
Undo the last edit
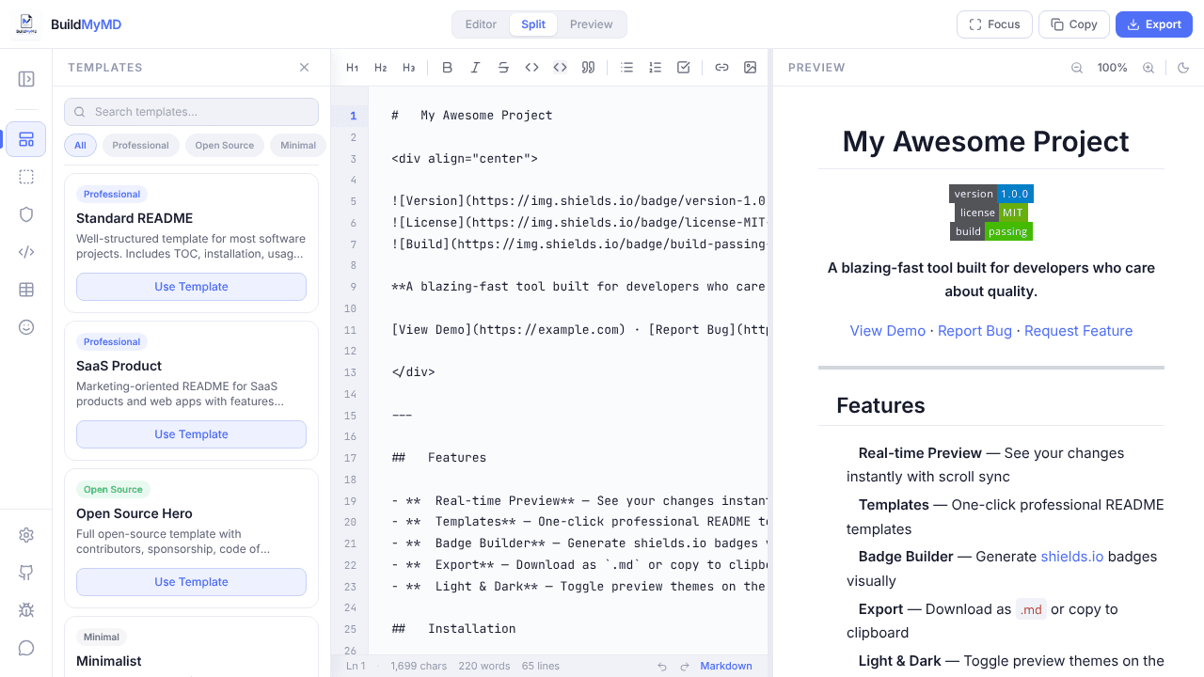(662, 666)
